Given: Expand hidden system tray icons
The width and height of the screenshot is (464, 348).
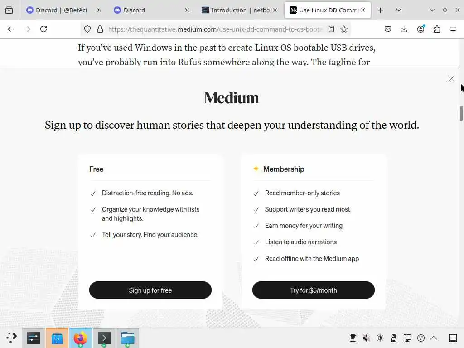Looking at the screenshot, I should [x=434, y=338].
